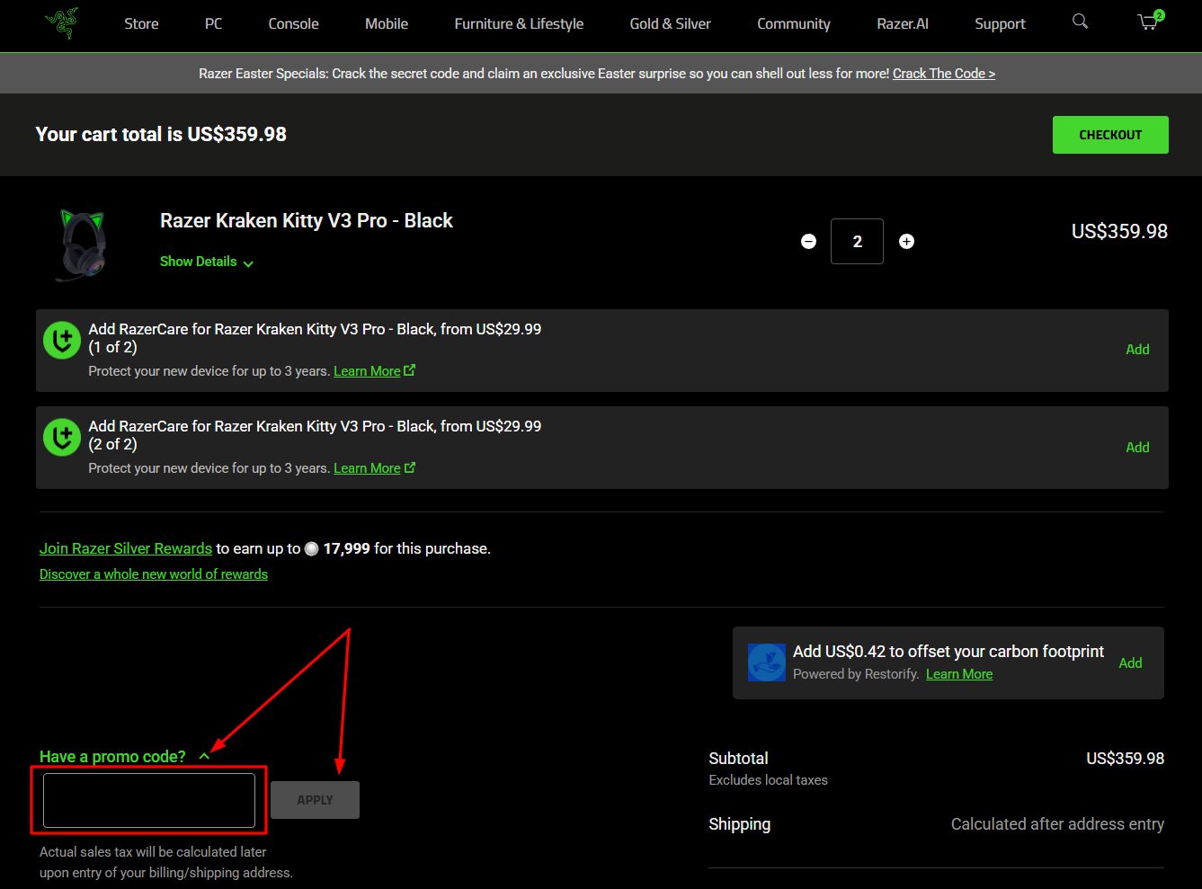Viewport: 1202px width, 889px height.
Task: Open the Razer.AI menu
Action: (903, 24)
